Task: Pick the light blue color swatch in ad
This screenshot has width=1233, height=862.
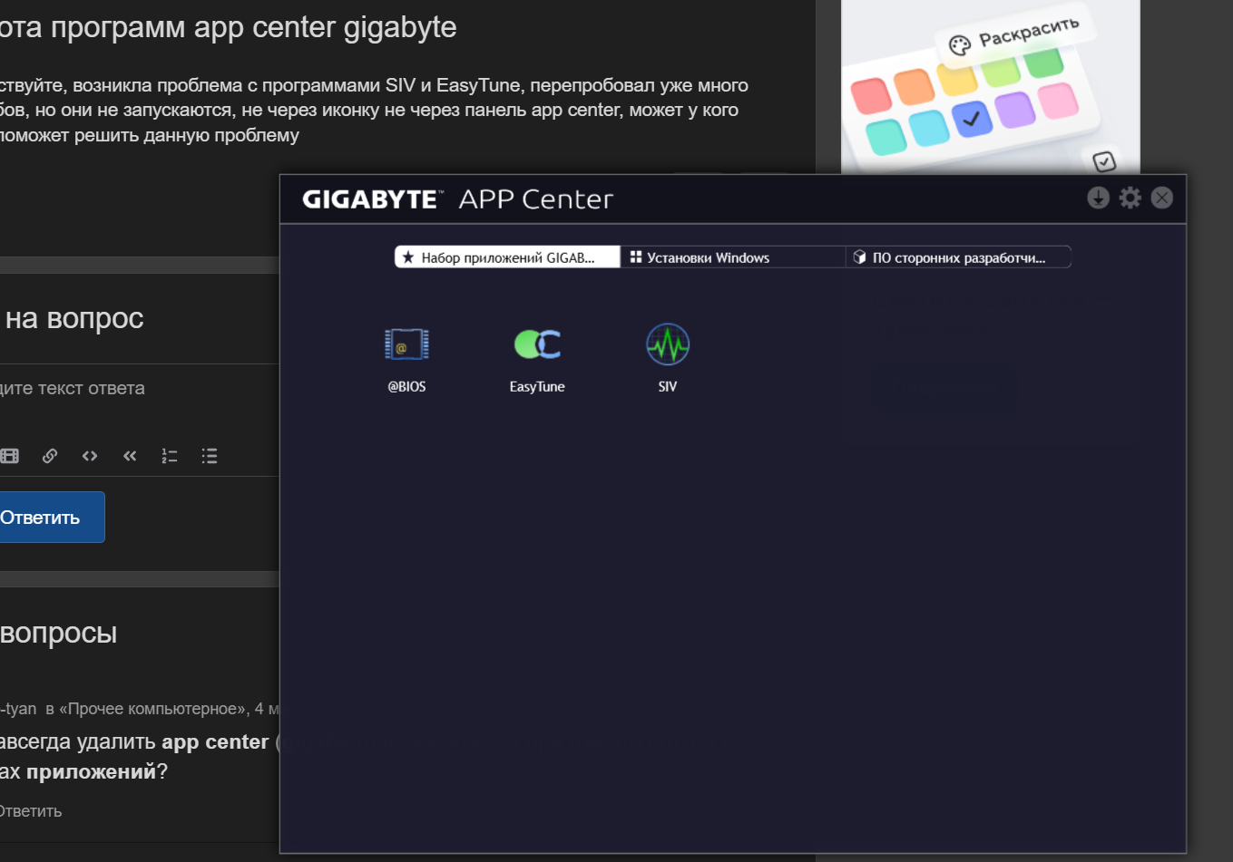Action: pyautogui.click(x=929, y=128)
